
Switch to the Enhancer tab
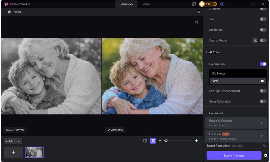point(126,4)
